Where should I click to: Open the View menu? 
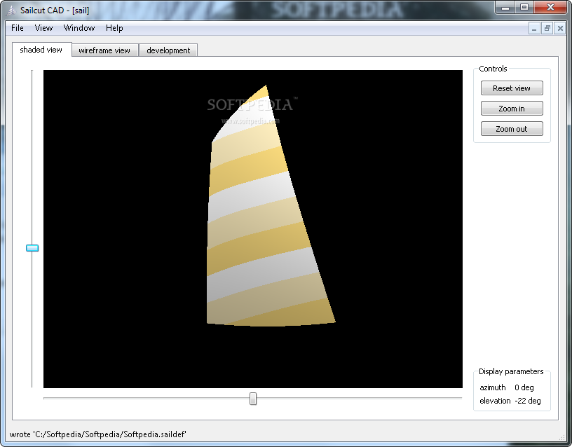click(x=43, y=28)
